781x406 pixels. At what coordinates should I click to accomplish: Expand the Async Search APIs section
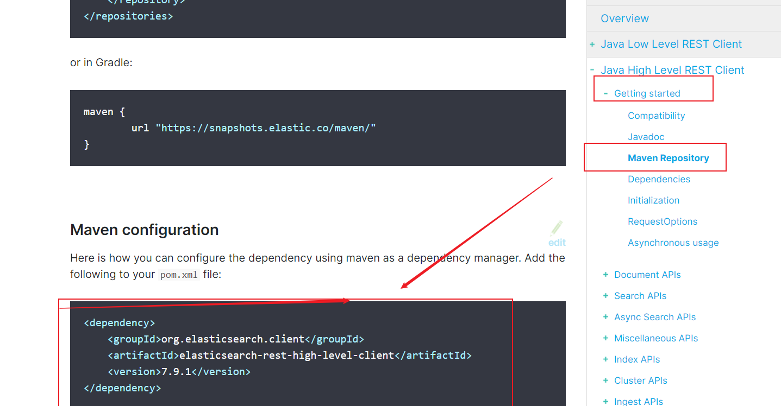[x=605, y=317]
